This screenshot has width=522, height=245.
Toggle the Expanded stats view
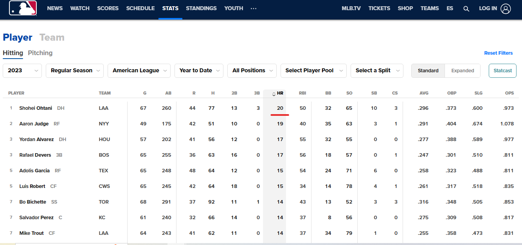click(x=463, y=71)
